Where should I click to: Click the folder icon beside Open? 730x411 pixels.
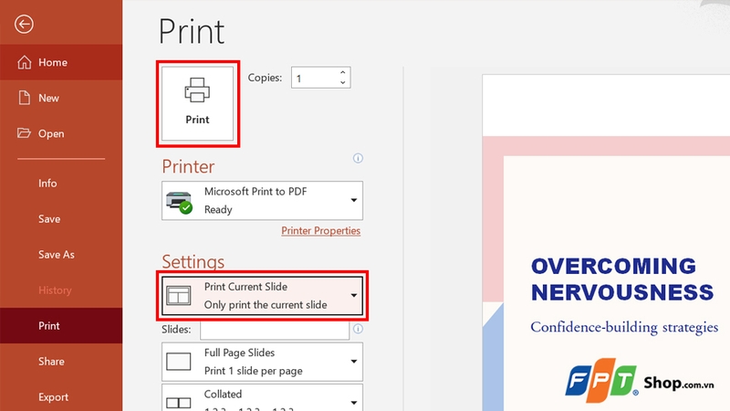pos(25,133)
